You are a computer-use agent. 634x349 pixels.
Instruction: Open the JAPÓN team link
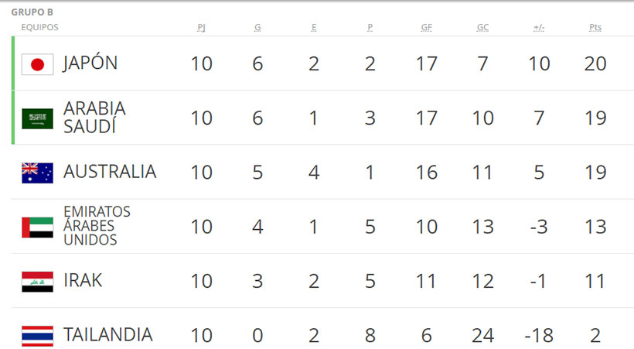[90, 63]
